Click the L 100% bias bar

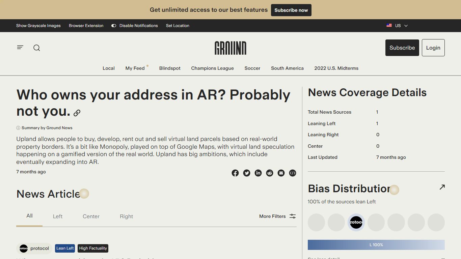pos(376,245)
